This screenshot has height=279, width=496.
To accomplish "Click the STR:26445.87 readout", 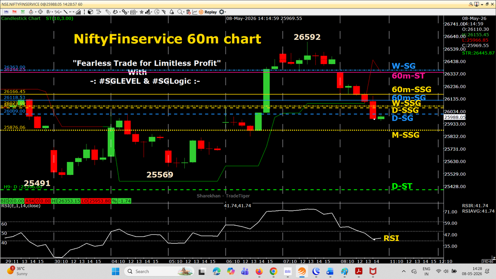I will (478, 53).
